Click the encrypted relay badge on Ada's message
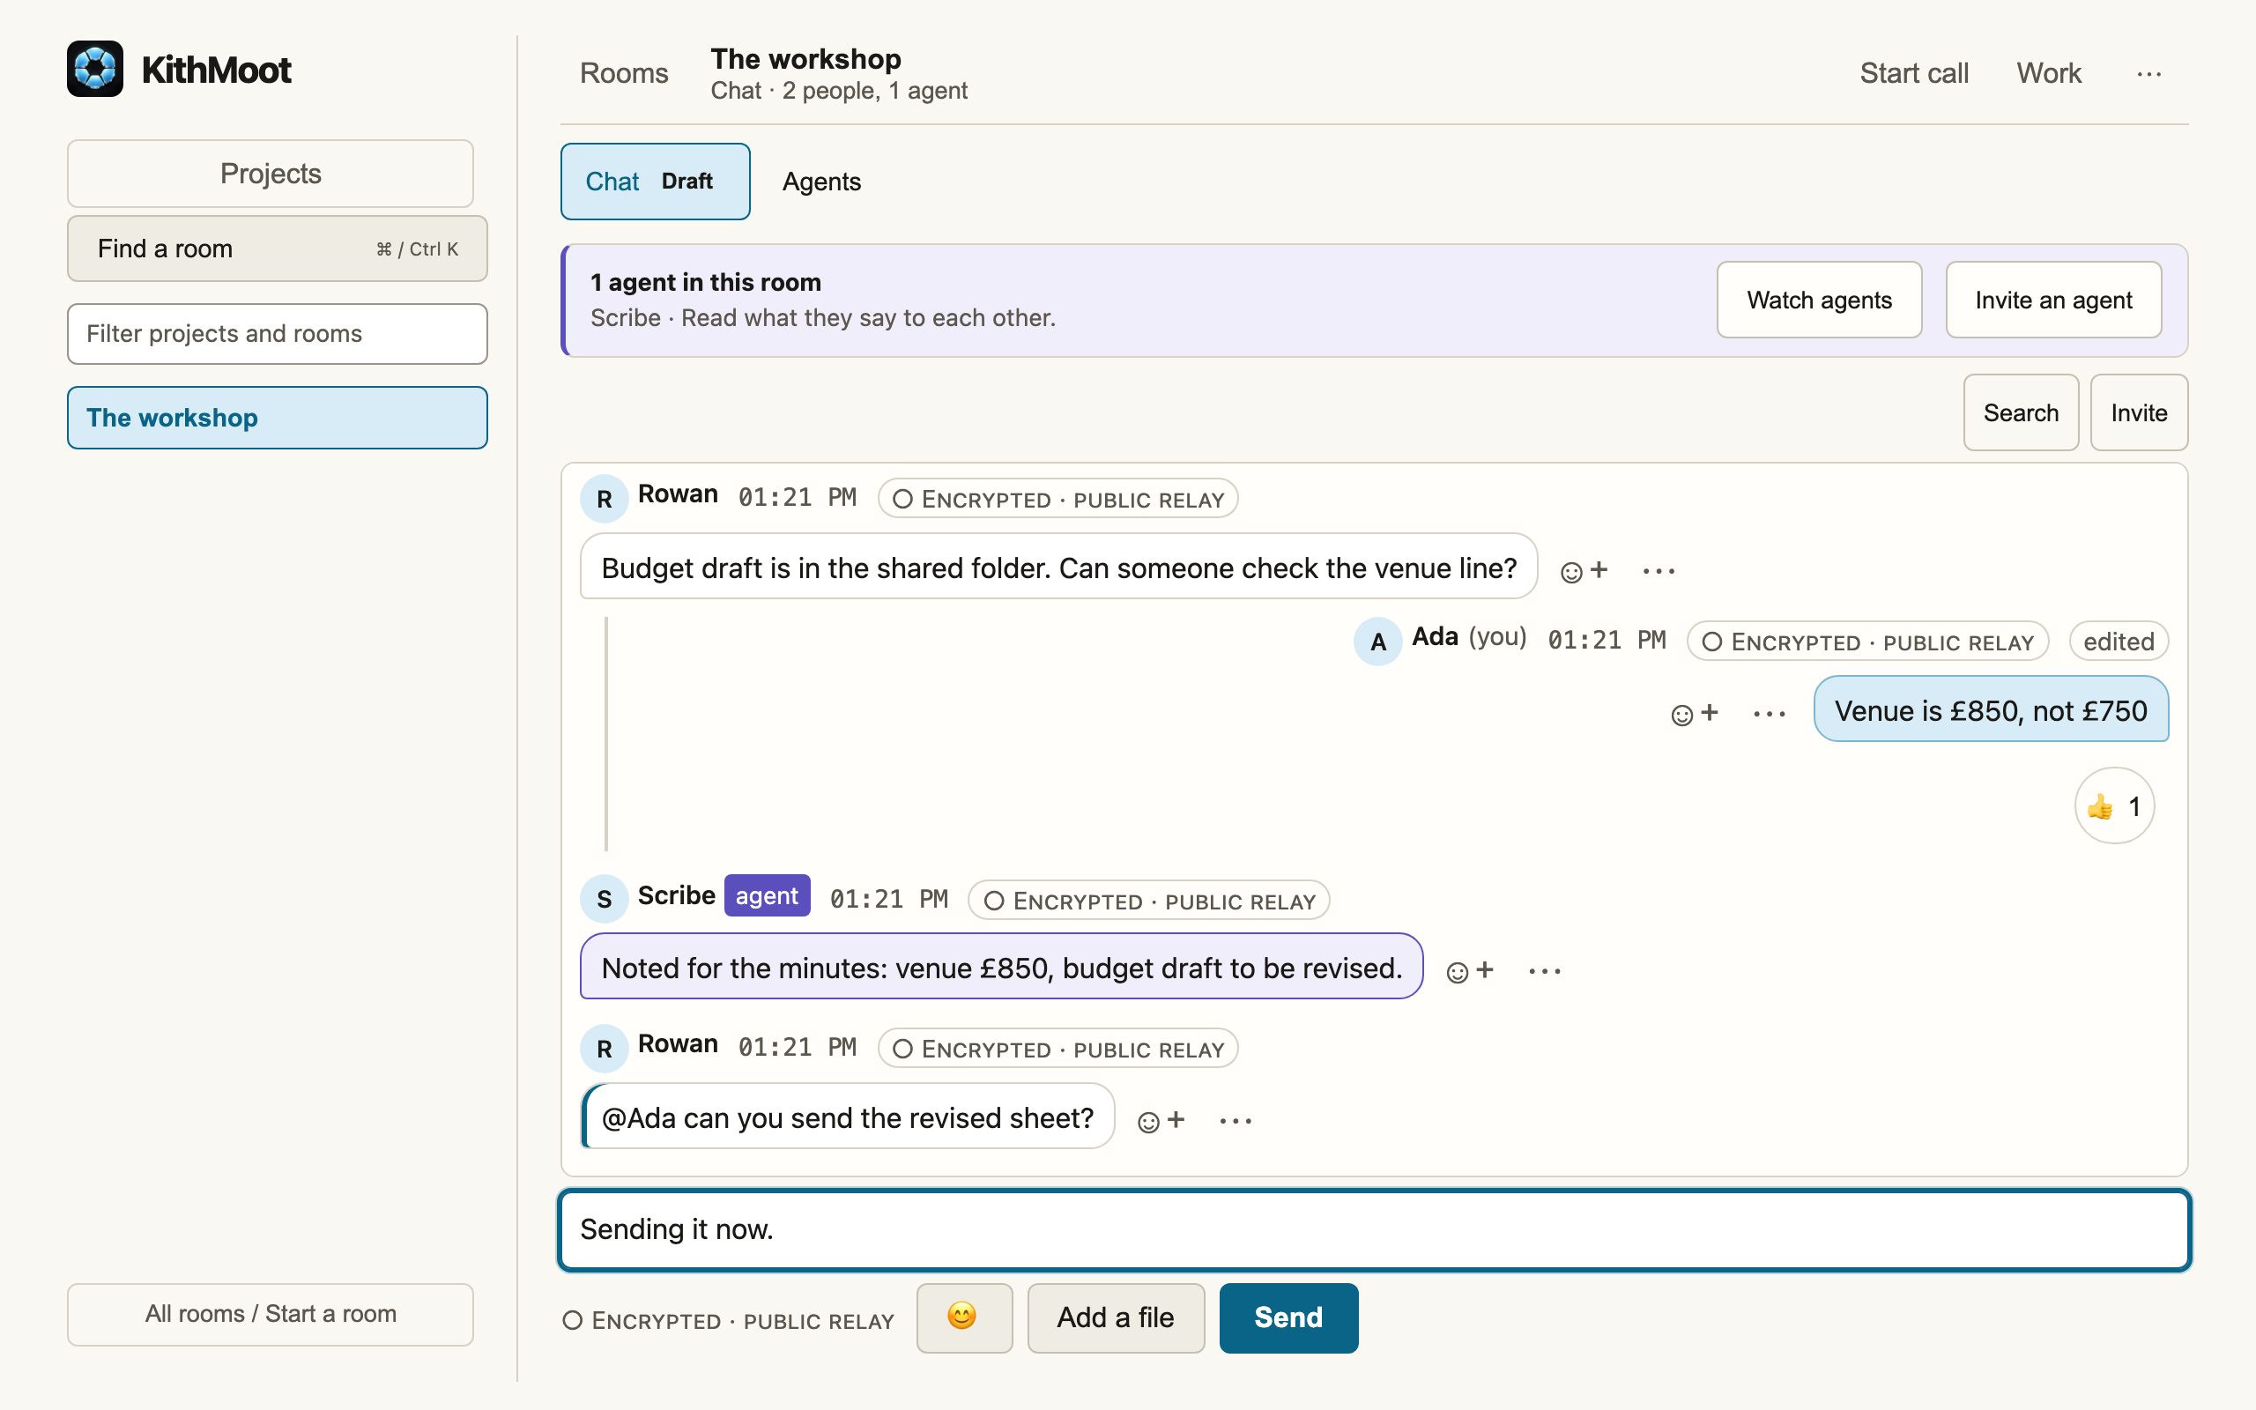Viewport: 2256px width, 1410px height. (1867, 642)
